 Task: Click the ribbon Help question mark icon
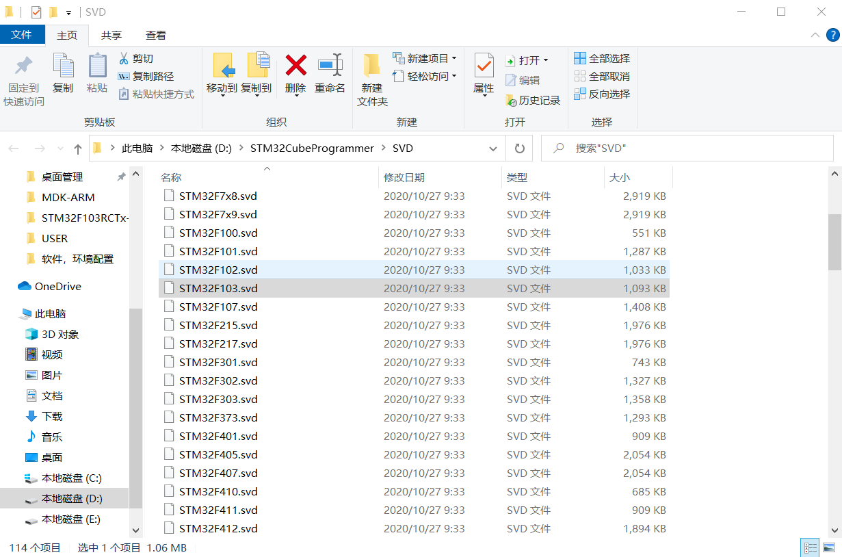[832, 35]
